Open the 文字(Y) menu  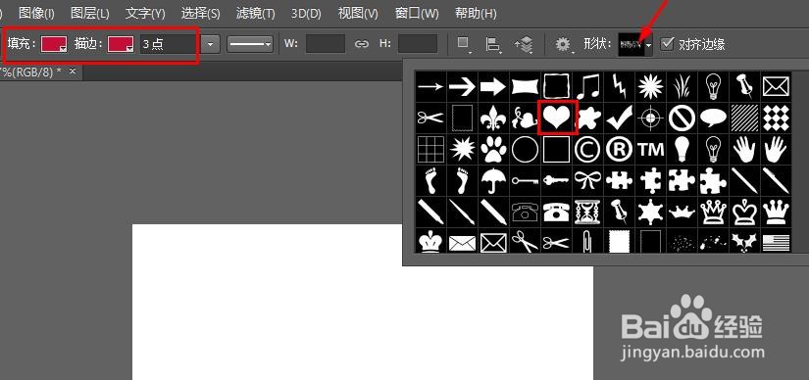(145, 13)
